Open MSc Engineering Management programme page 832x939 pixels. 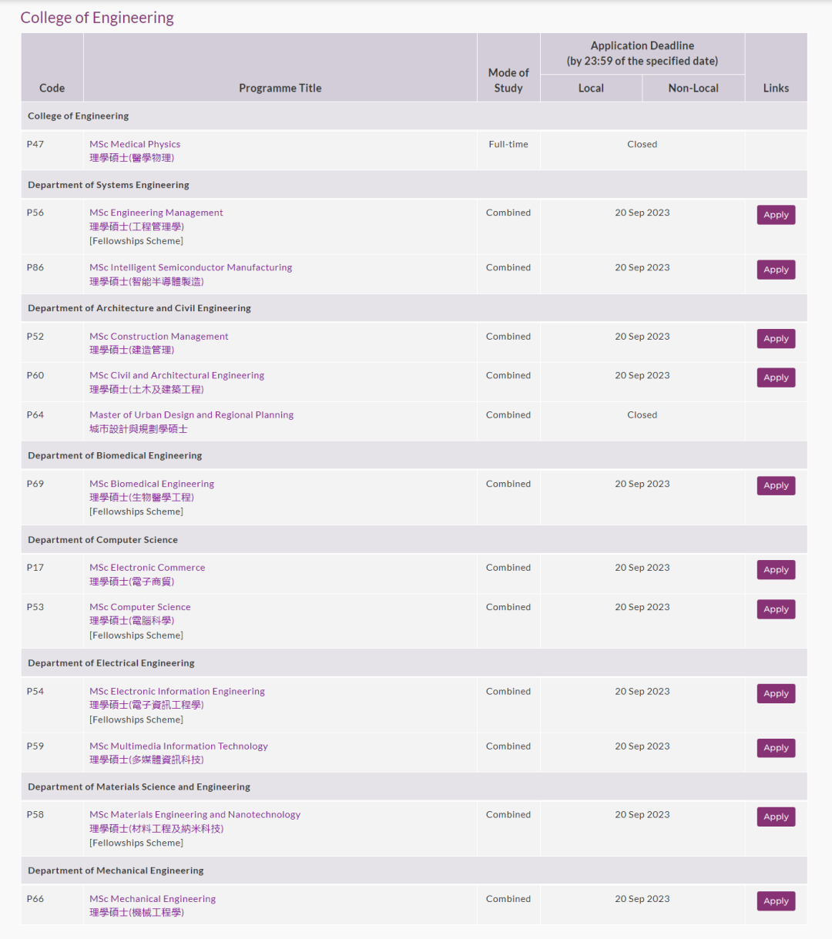(156, 213)
